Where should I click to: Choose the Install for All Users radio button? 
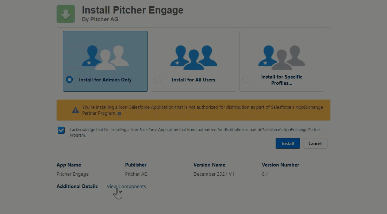pyautogui.click(x=158, y=80)
